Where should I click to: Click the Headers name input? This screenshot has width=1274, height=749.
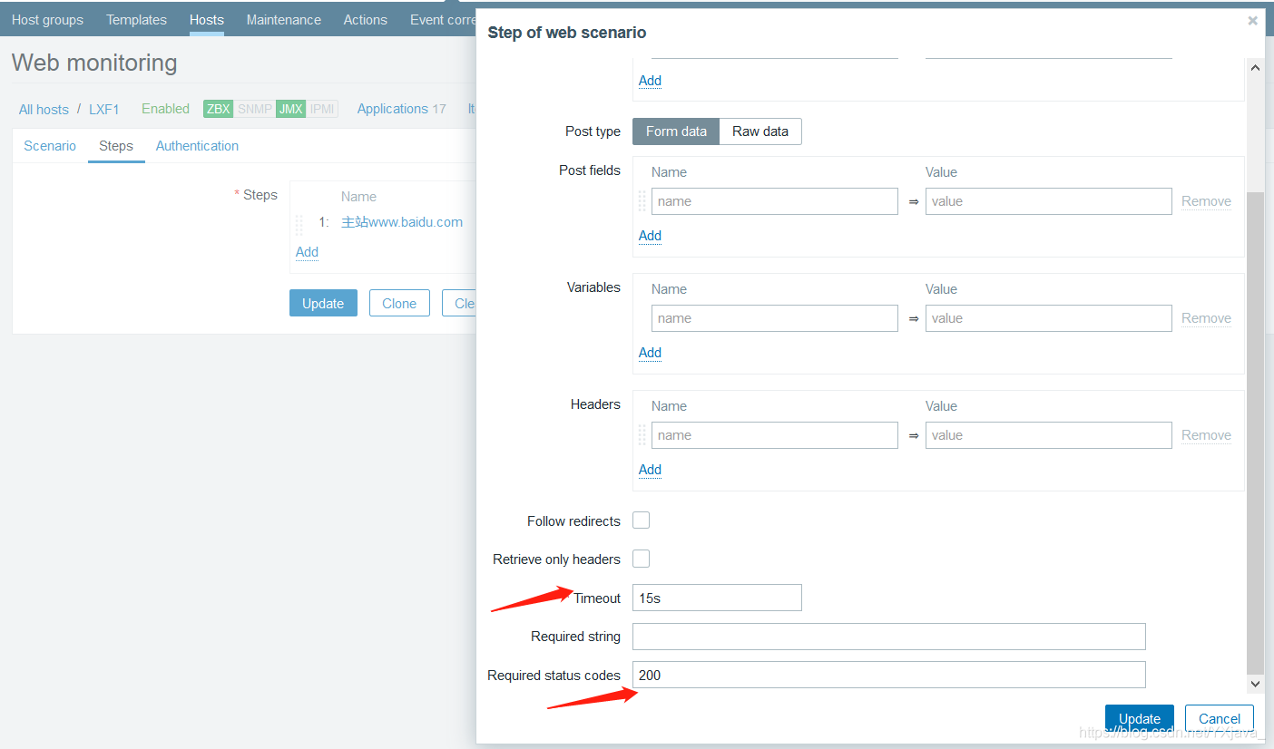[x=775, y=435]
